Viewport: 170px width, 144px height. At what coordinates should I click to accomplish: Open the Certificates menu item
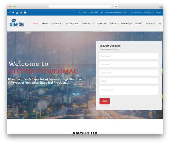point(88,23)
